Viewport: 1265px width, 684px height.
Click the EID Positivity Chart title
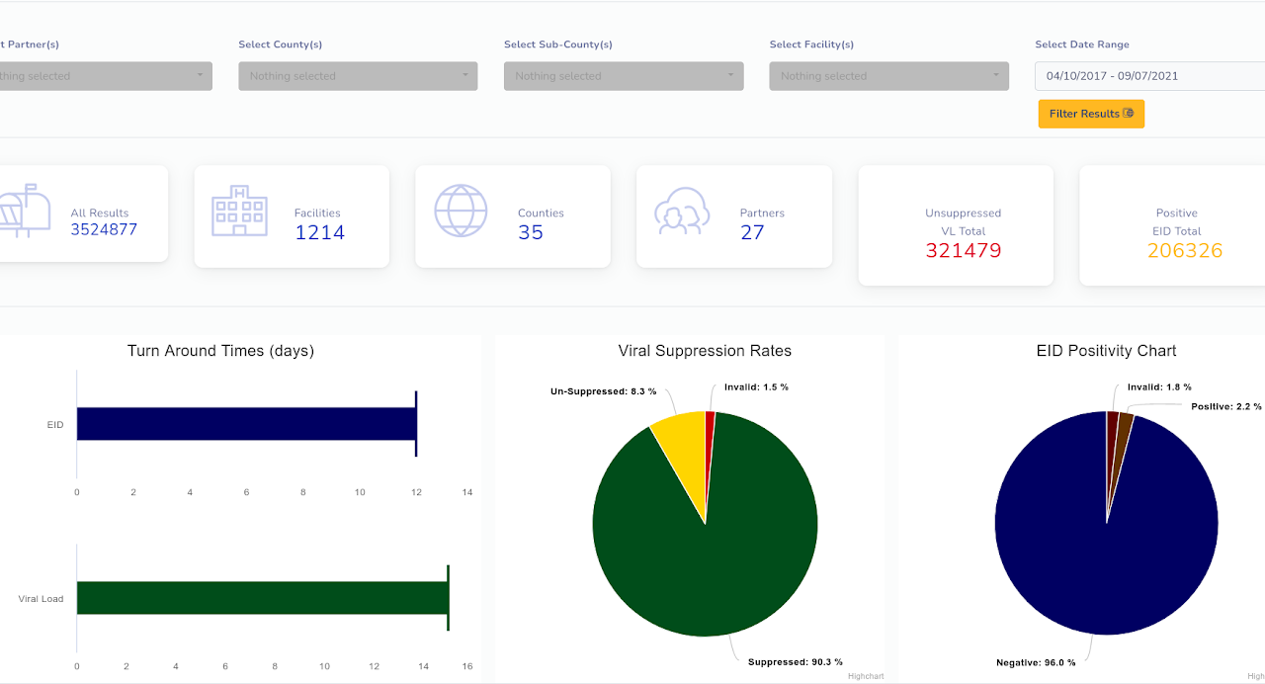[x=1106, y=351]
